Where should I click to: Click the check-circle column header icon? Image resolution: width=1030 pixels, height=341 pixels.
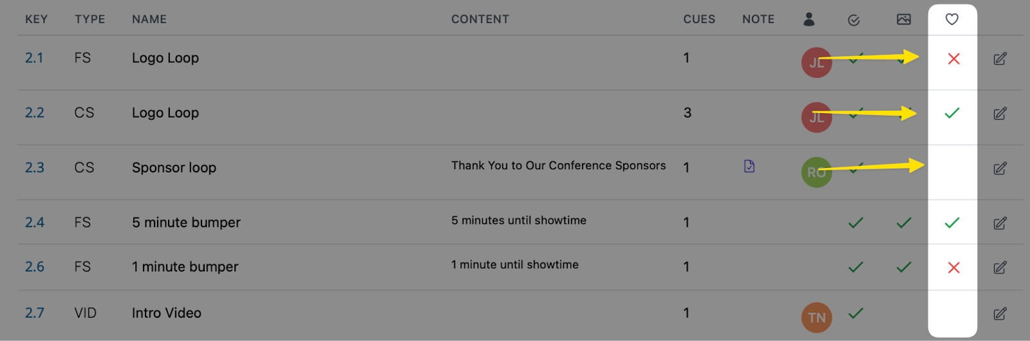click(x=854, y=21)
